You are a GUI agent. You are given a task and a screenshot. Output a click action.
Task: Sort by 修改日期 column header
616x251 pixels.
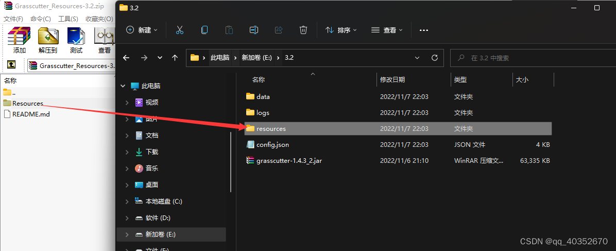click(392, 80)
